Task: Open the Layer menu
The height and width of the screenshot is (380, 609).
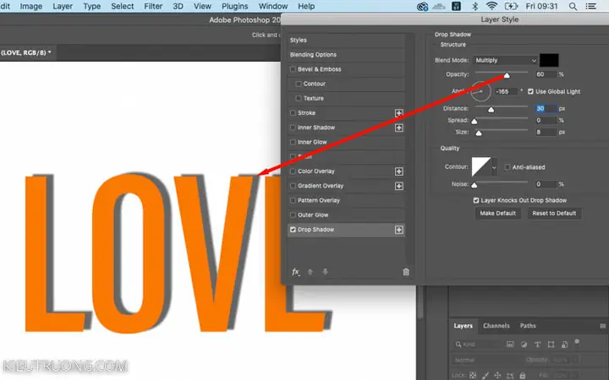Action: pyautogui.click(x=63, y=6)
